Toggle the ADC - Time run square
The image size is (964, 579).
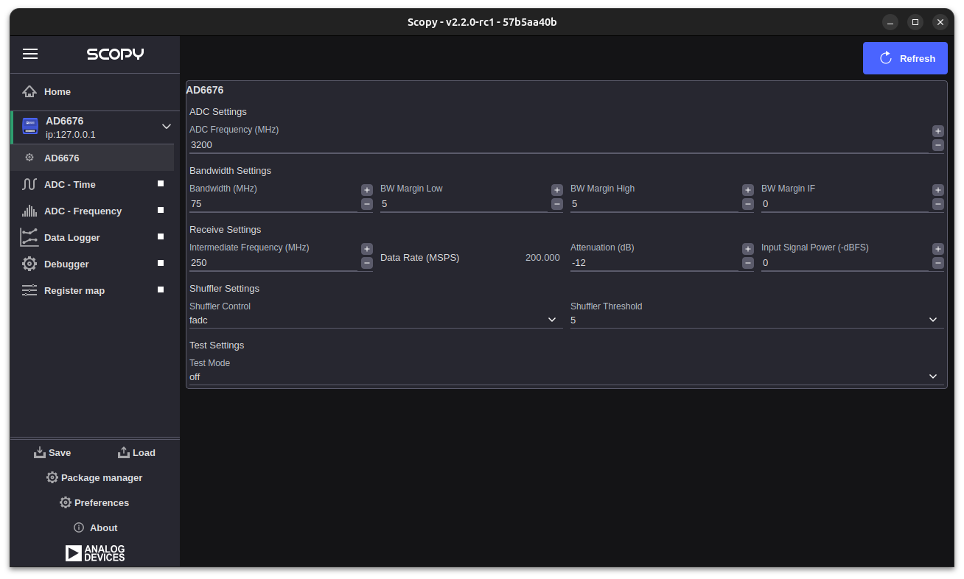click(x=161, y=183)
